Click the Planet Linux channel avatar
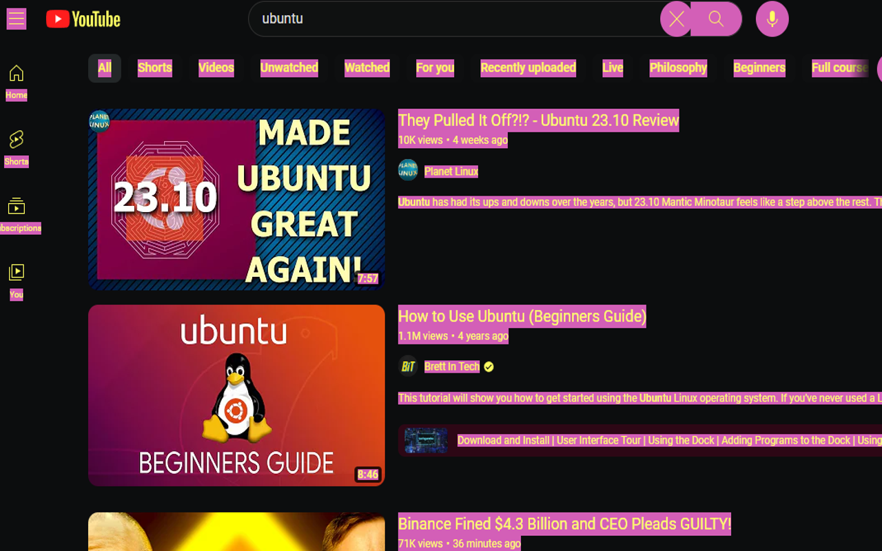The image size is (882, 551). [x=408, y=170]
